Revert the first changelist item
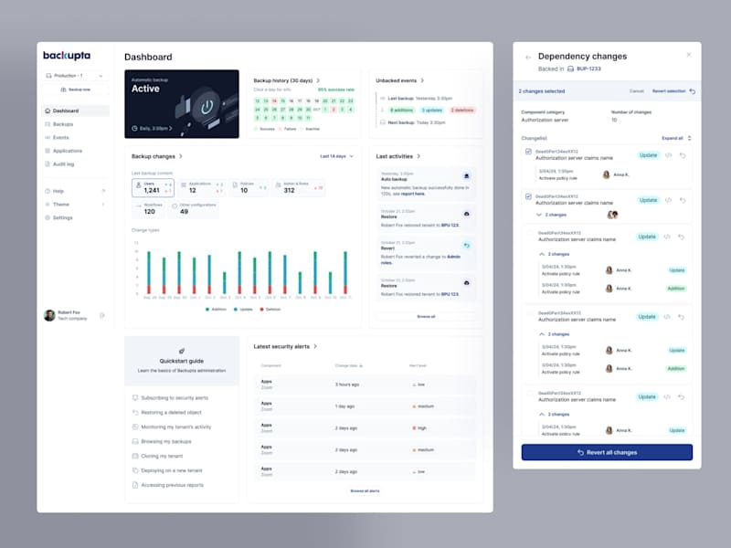This screenshot has height=548, width=731. pos(683,155)
